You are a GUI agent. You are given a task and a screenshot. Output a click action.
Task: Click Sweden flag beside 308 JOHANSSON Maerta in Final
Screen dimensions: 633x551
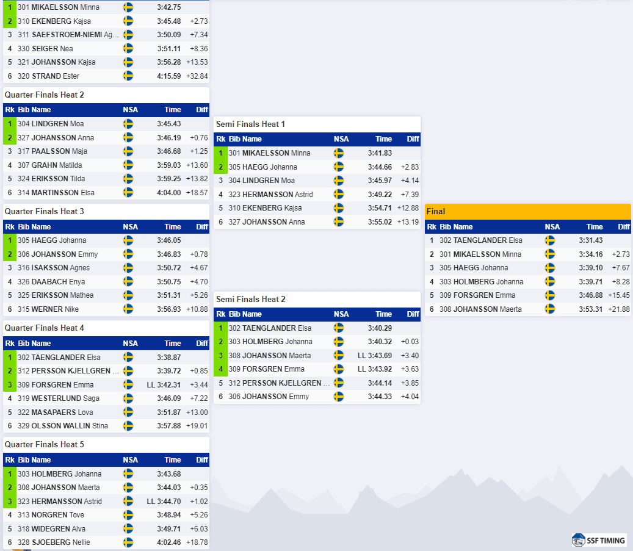549,309
